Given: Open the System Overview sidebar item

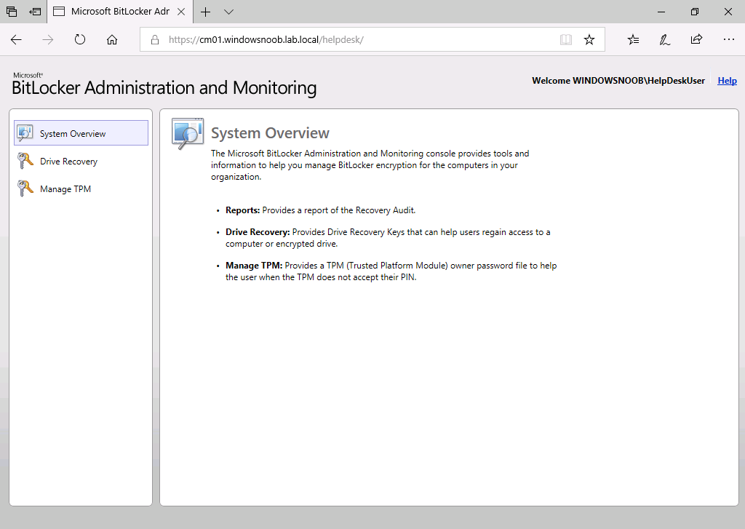Looking at the screenshot, I should [81, 132].
